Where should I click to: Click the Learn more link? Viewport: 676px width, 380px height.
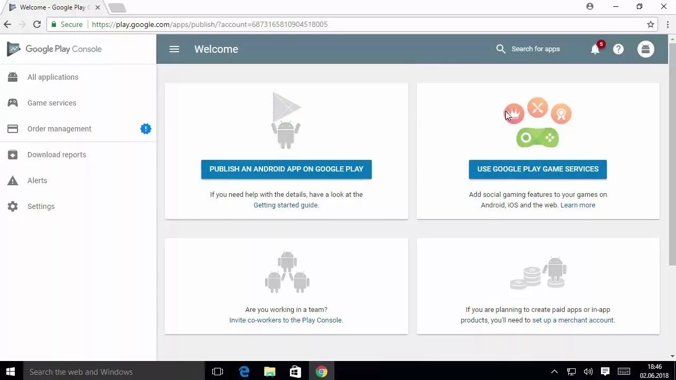578,205
